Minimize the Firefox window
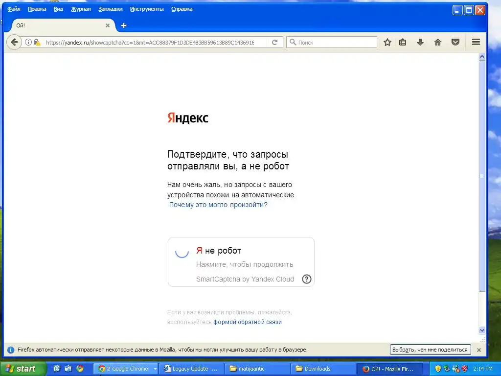Image resolution: width=501 pixels, height=376 pixels. [457, 10]
